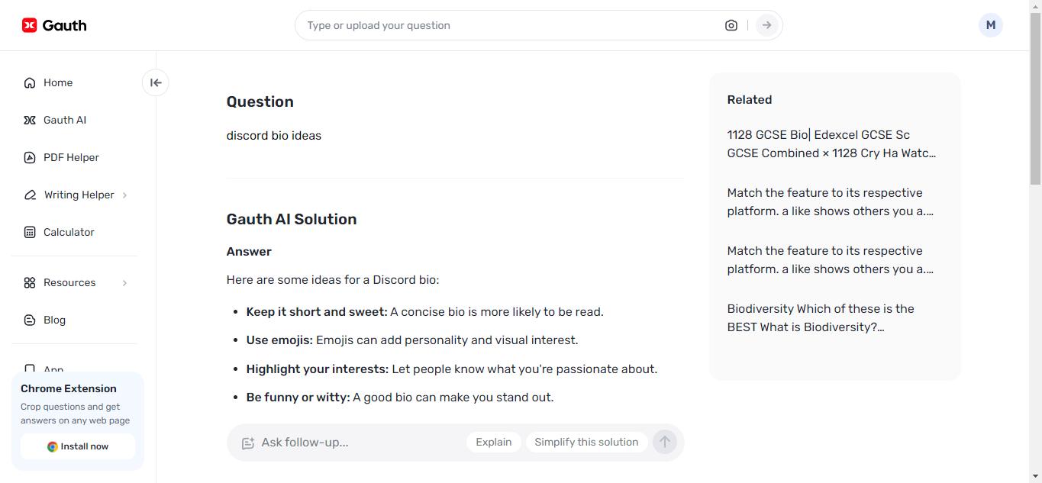Image resolution: width=1042 pixels, height=483 pixels.
Task: Expand the Writing Helper submenu chevron
Action: coord(125,195)
